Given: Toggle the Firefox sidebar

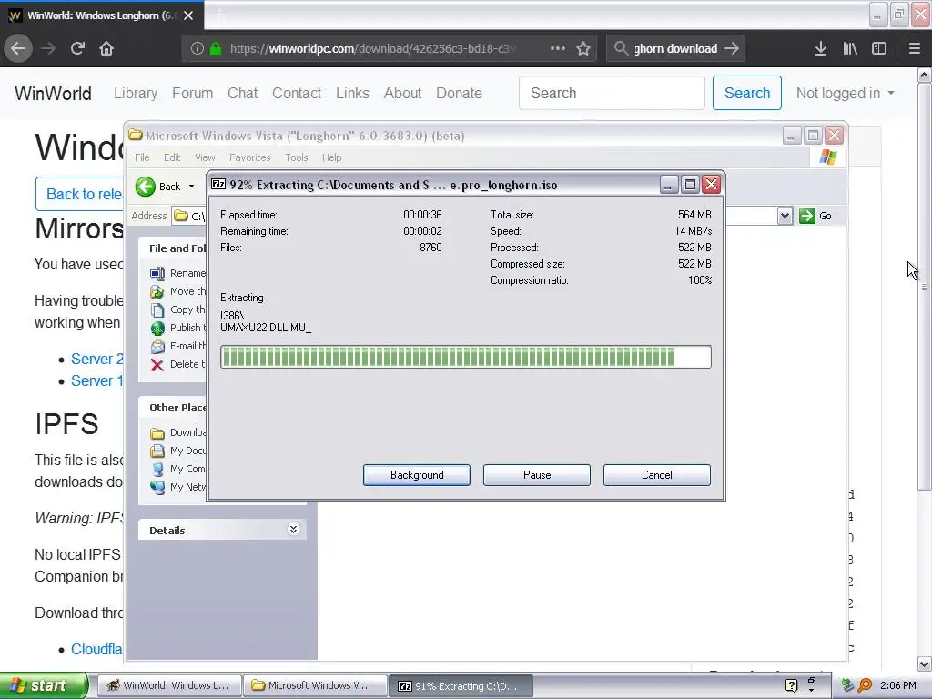Looking at the screenshot, I should [x=879, y=48].
